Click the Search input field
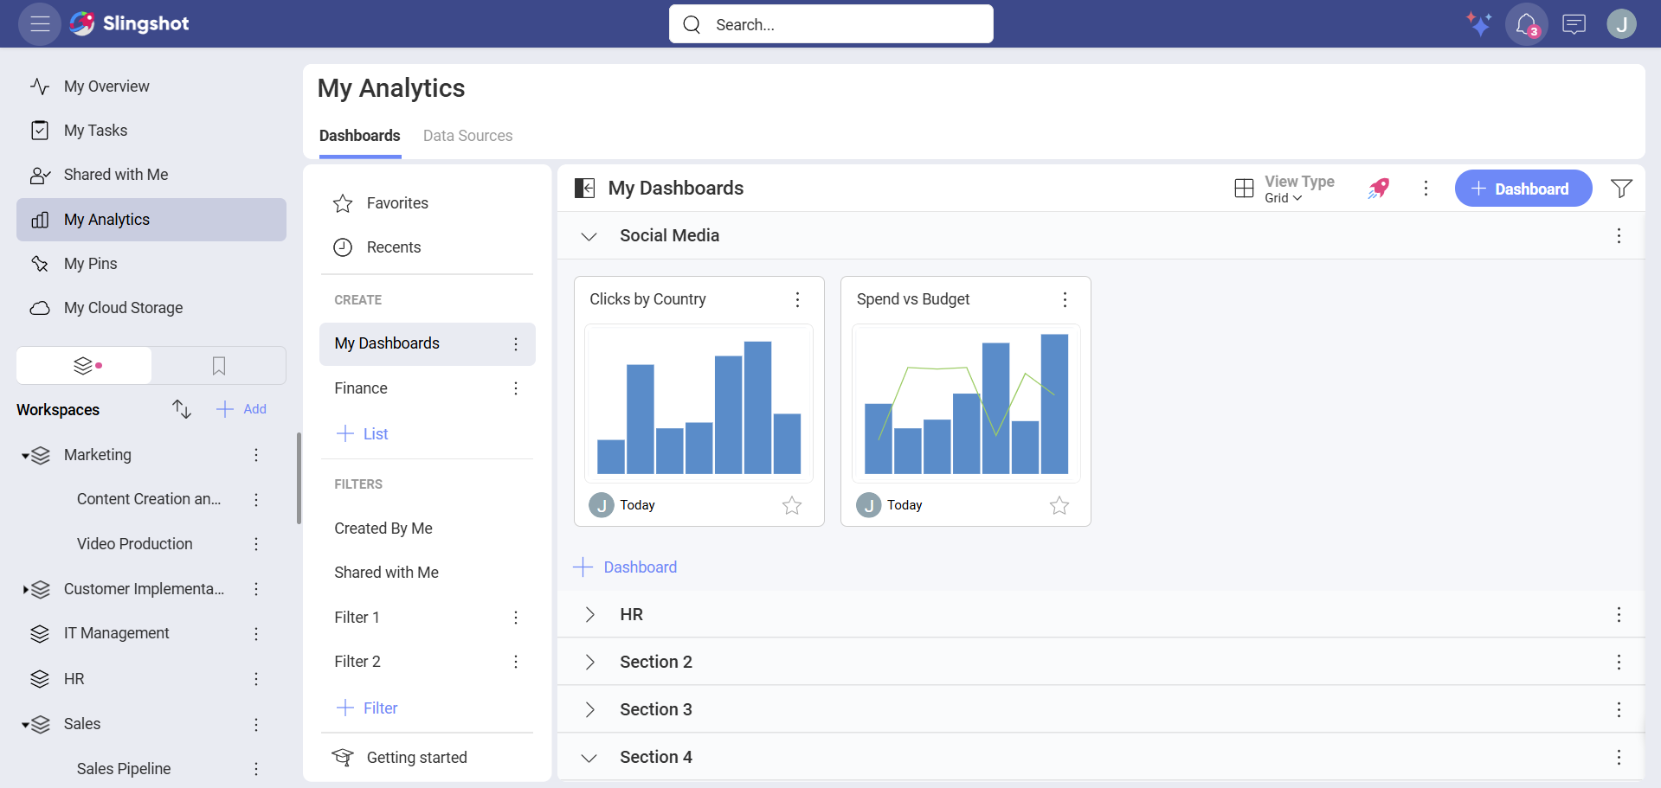Screen dimensions: 1661x788 click(x=831, y=24)
